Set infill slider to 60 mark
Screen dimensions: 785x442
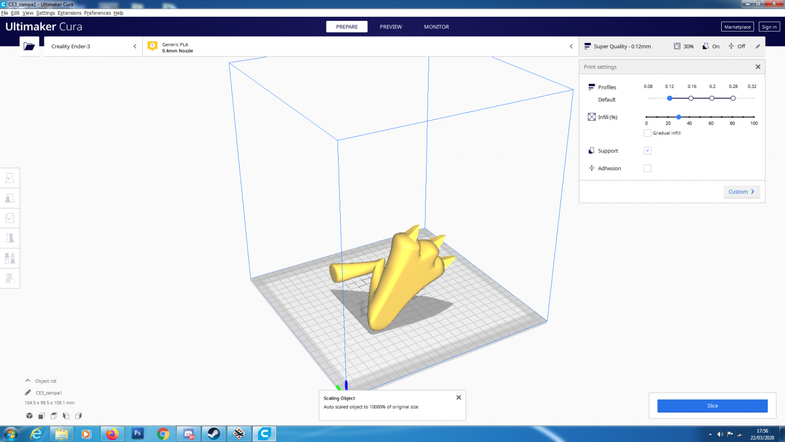pyautogui.click(x=711, y=117)
